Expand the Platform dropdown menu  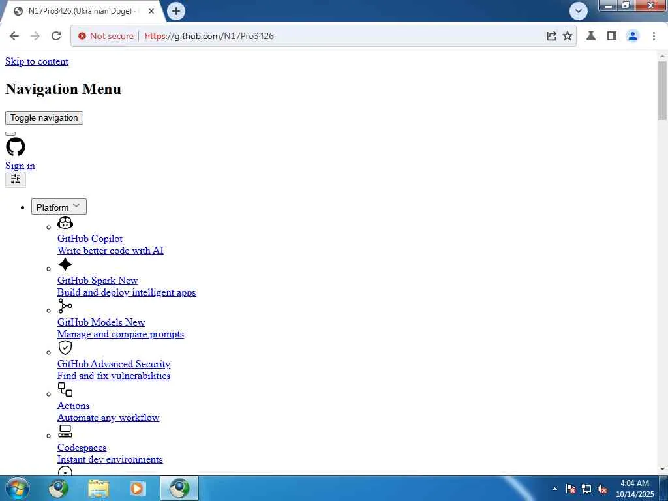pos(59,207)
